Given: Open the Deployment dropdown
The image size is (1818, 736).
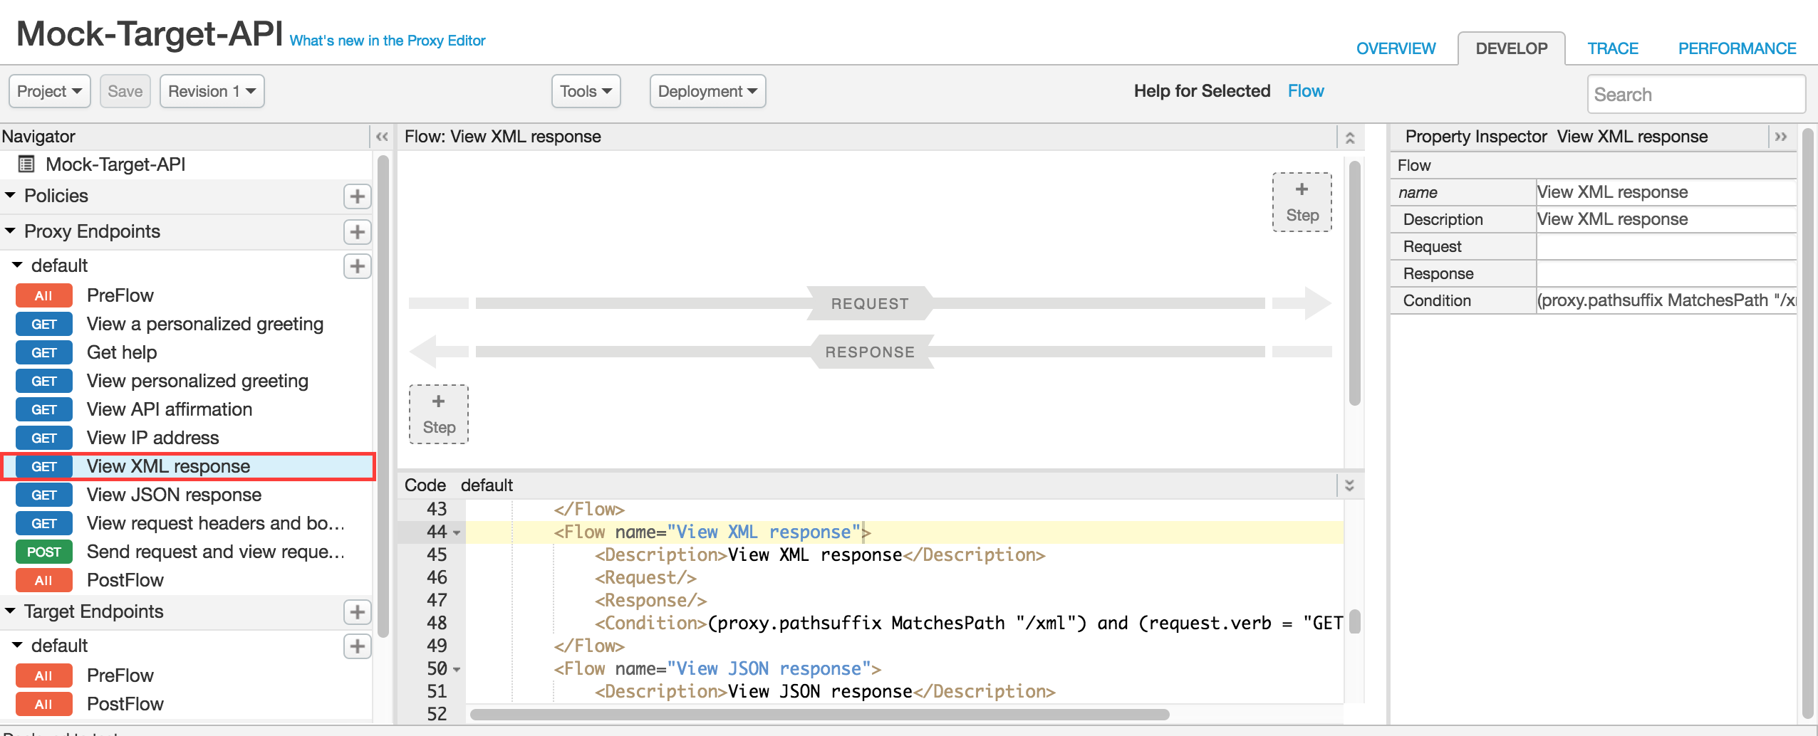Looking at the screenshot, I should 707,91.
